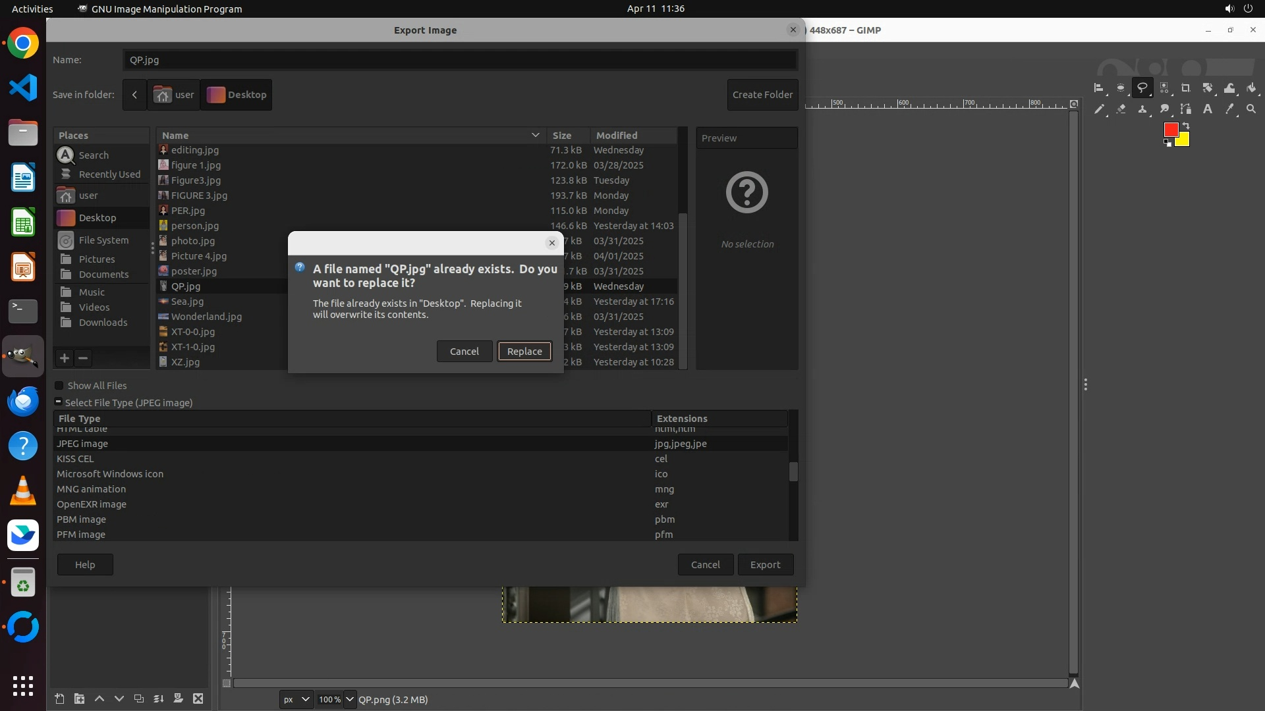The image size is (1265, 711).
Task: Open the zoom percentage dropdown
Action: click(x=349, y=699)
